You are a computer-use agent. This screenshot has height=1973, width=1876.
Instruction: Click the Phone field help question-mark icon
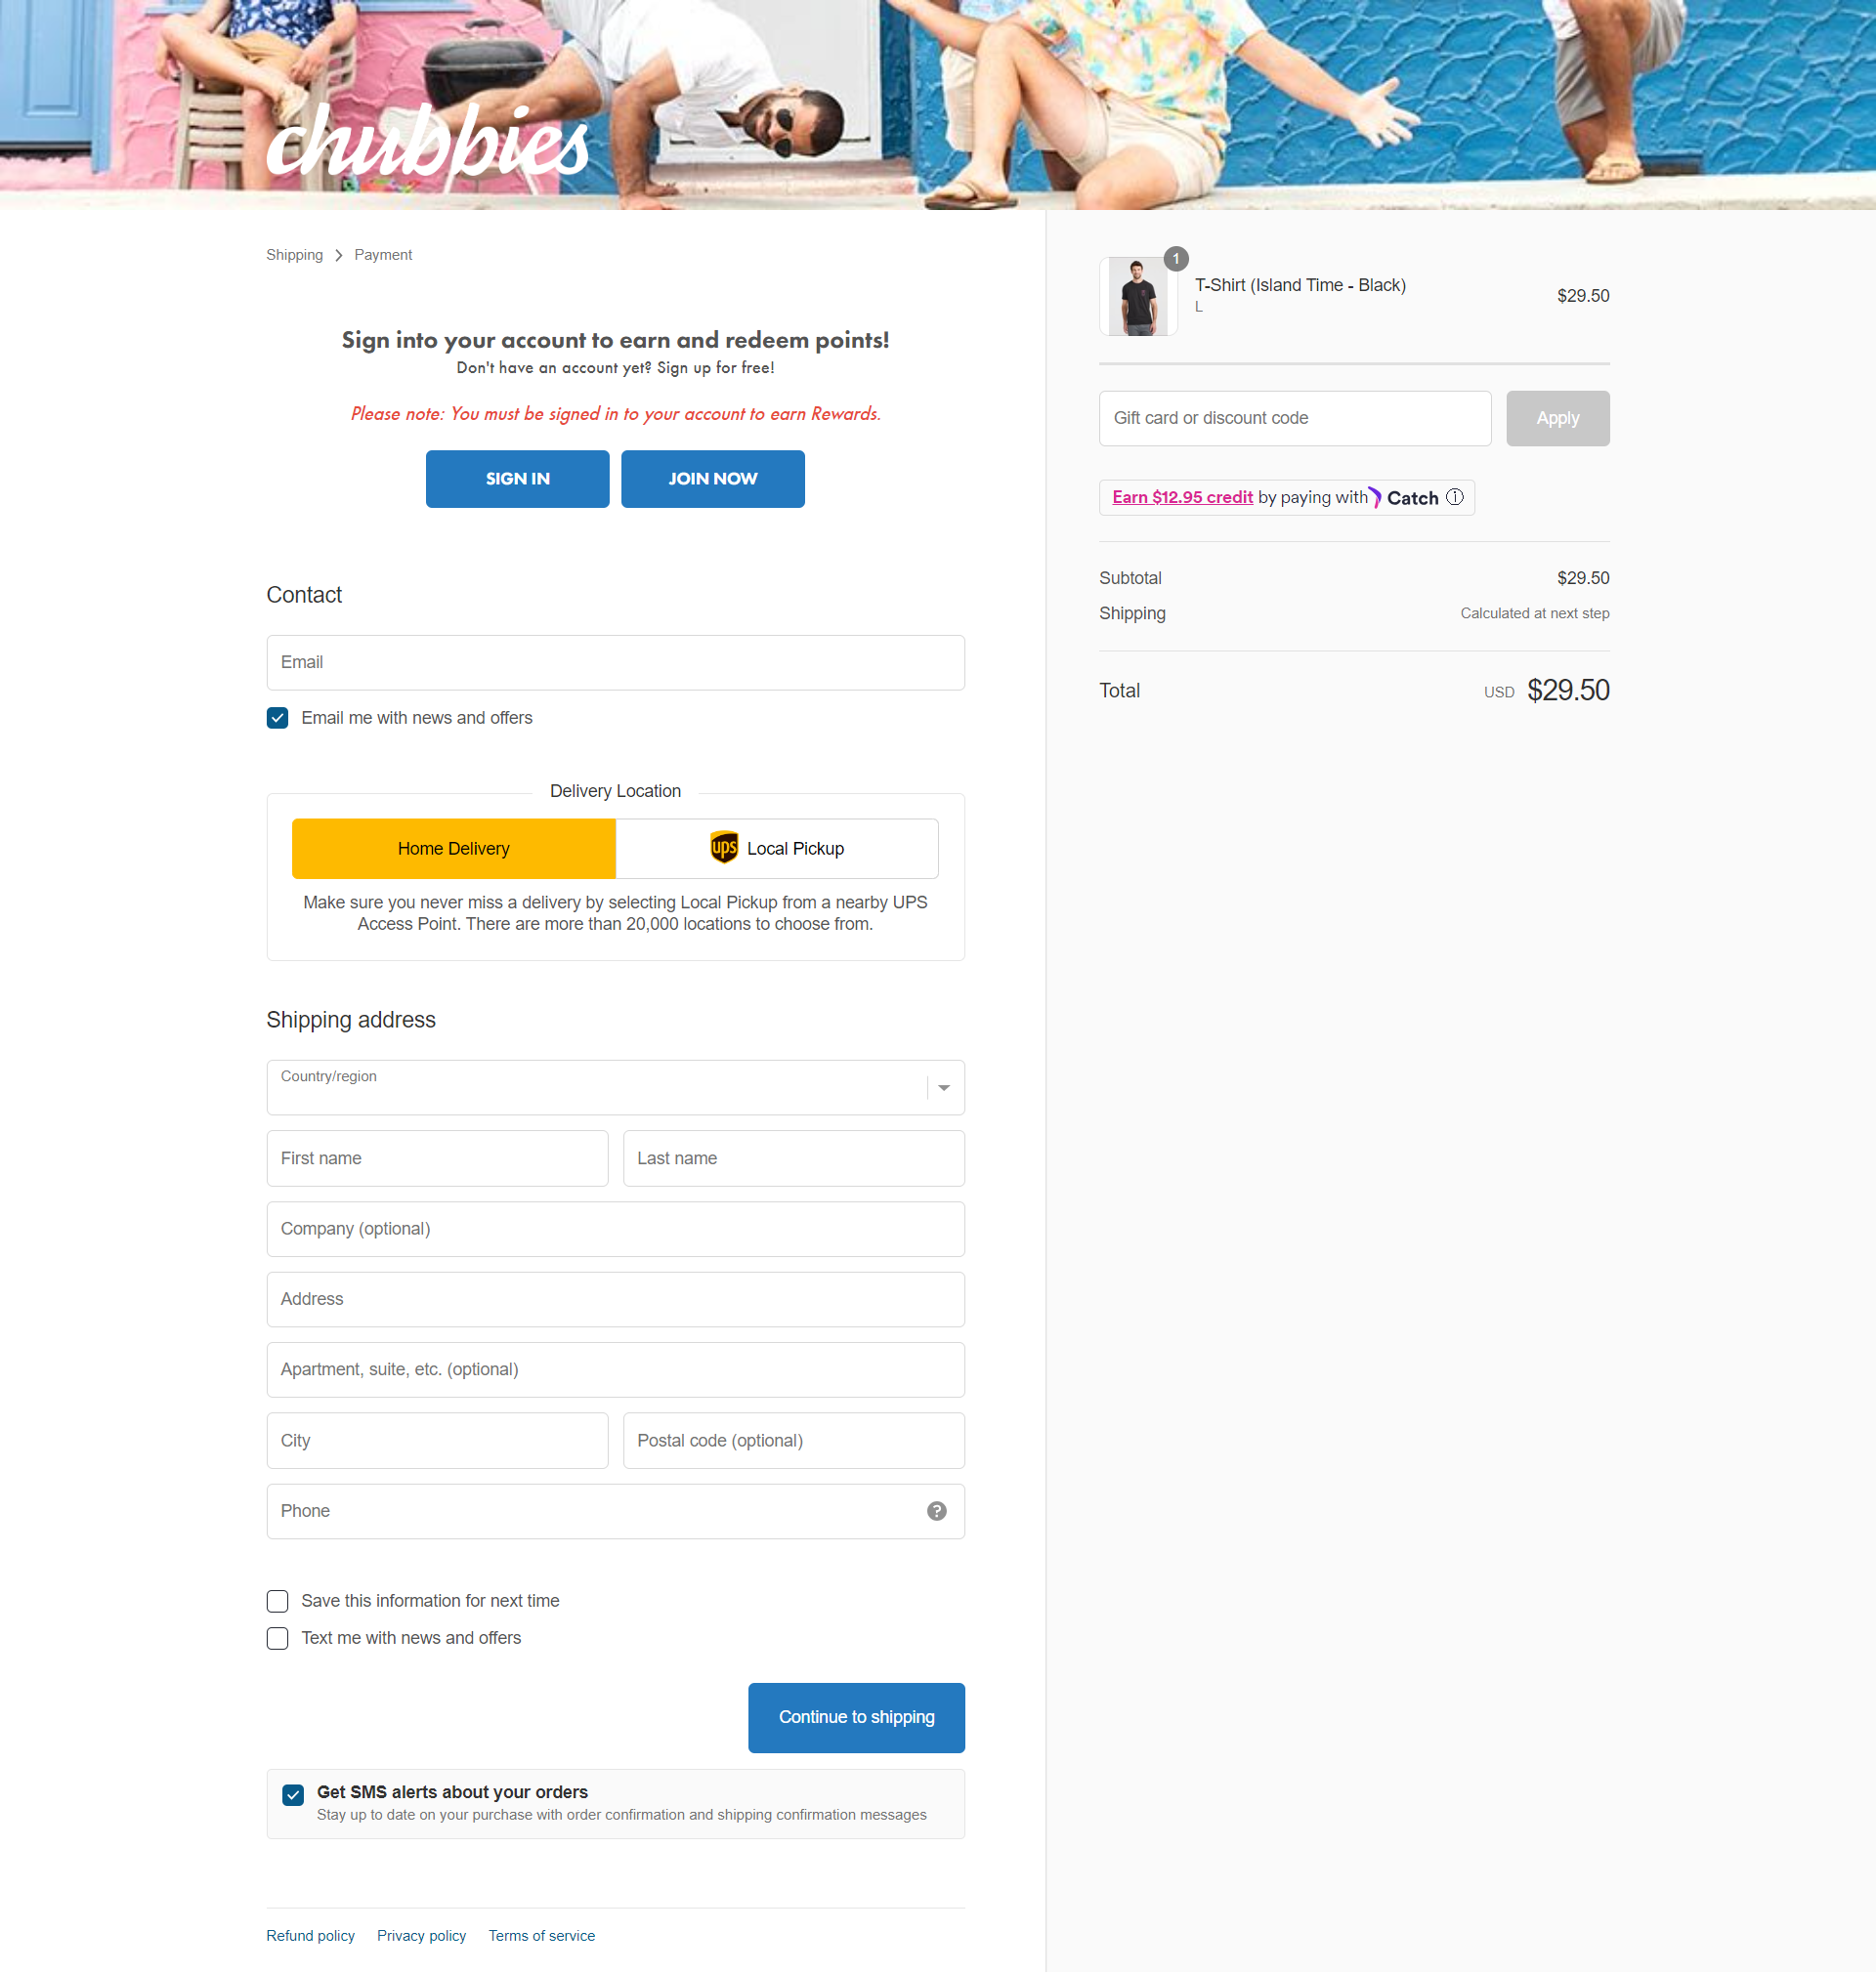coord(936,1510)
